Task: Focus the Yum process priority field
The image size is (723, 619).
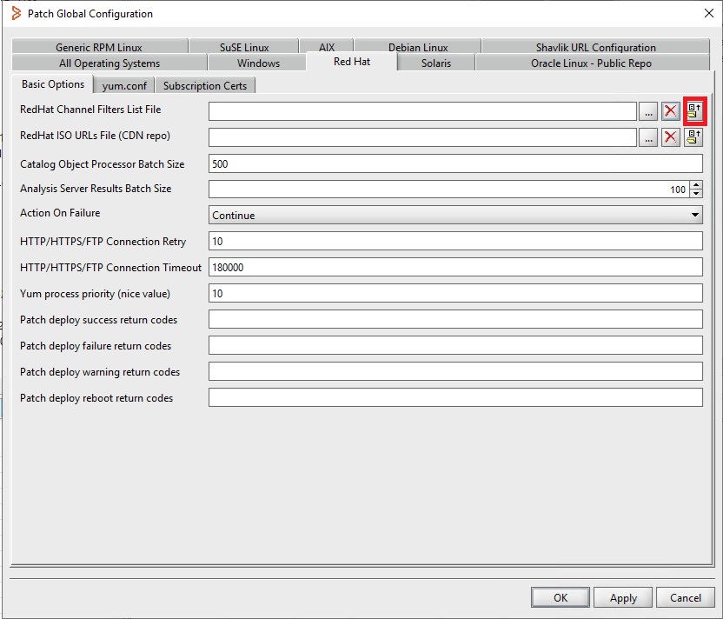Action: click(x=455, y=294)
